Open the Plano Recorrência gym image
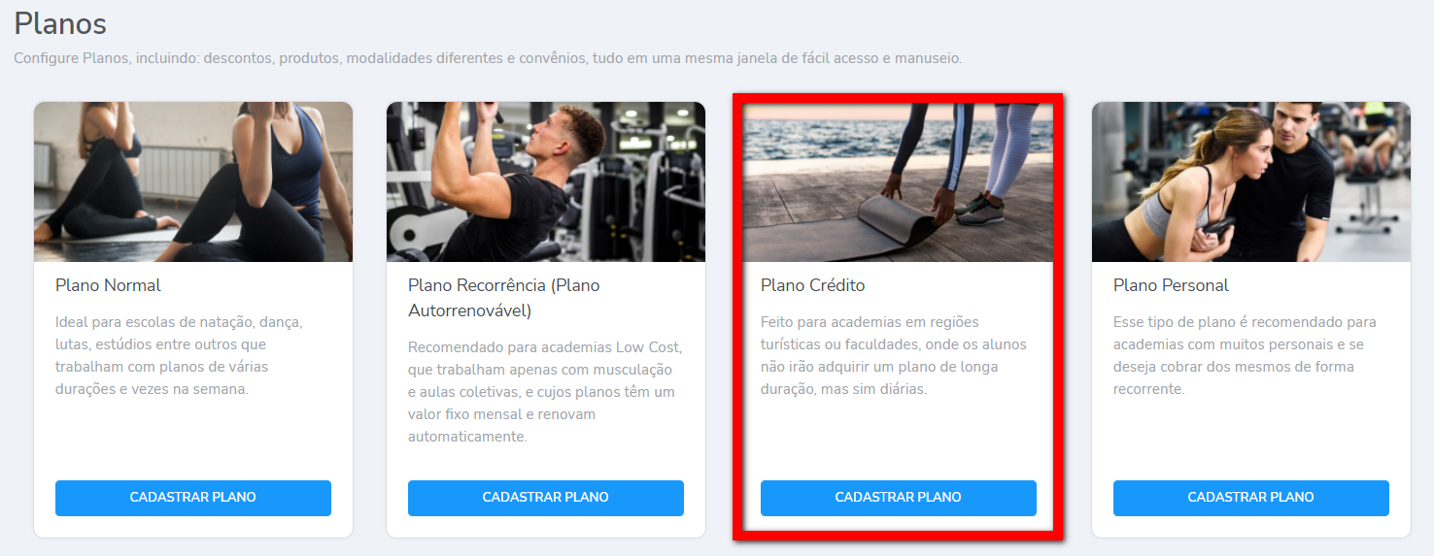The height and width of the screenshot is (556, 1434). pyautogui.click(x=546, y=181)
